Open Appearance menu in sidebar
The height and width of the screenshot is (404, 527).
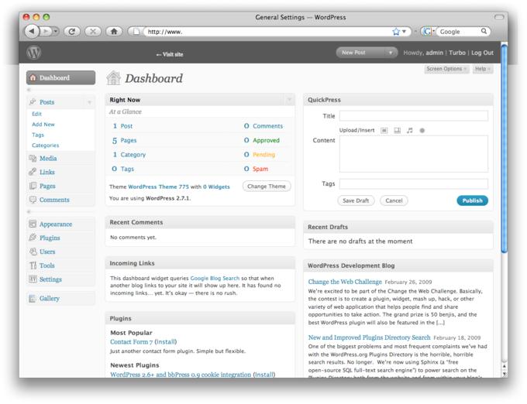click(56, 224)
